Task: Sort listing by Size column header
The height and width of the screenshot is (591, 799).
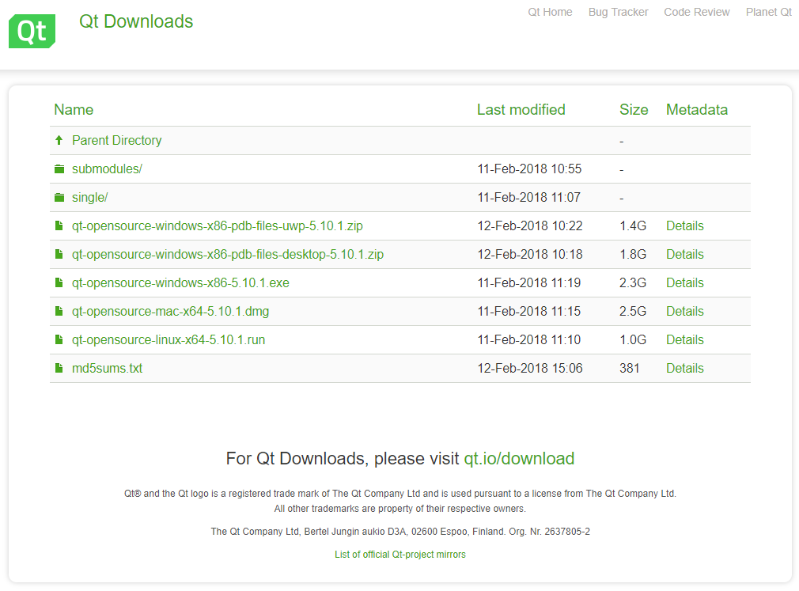Action: coord(634,109)
